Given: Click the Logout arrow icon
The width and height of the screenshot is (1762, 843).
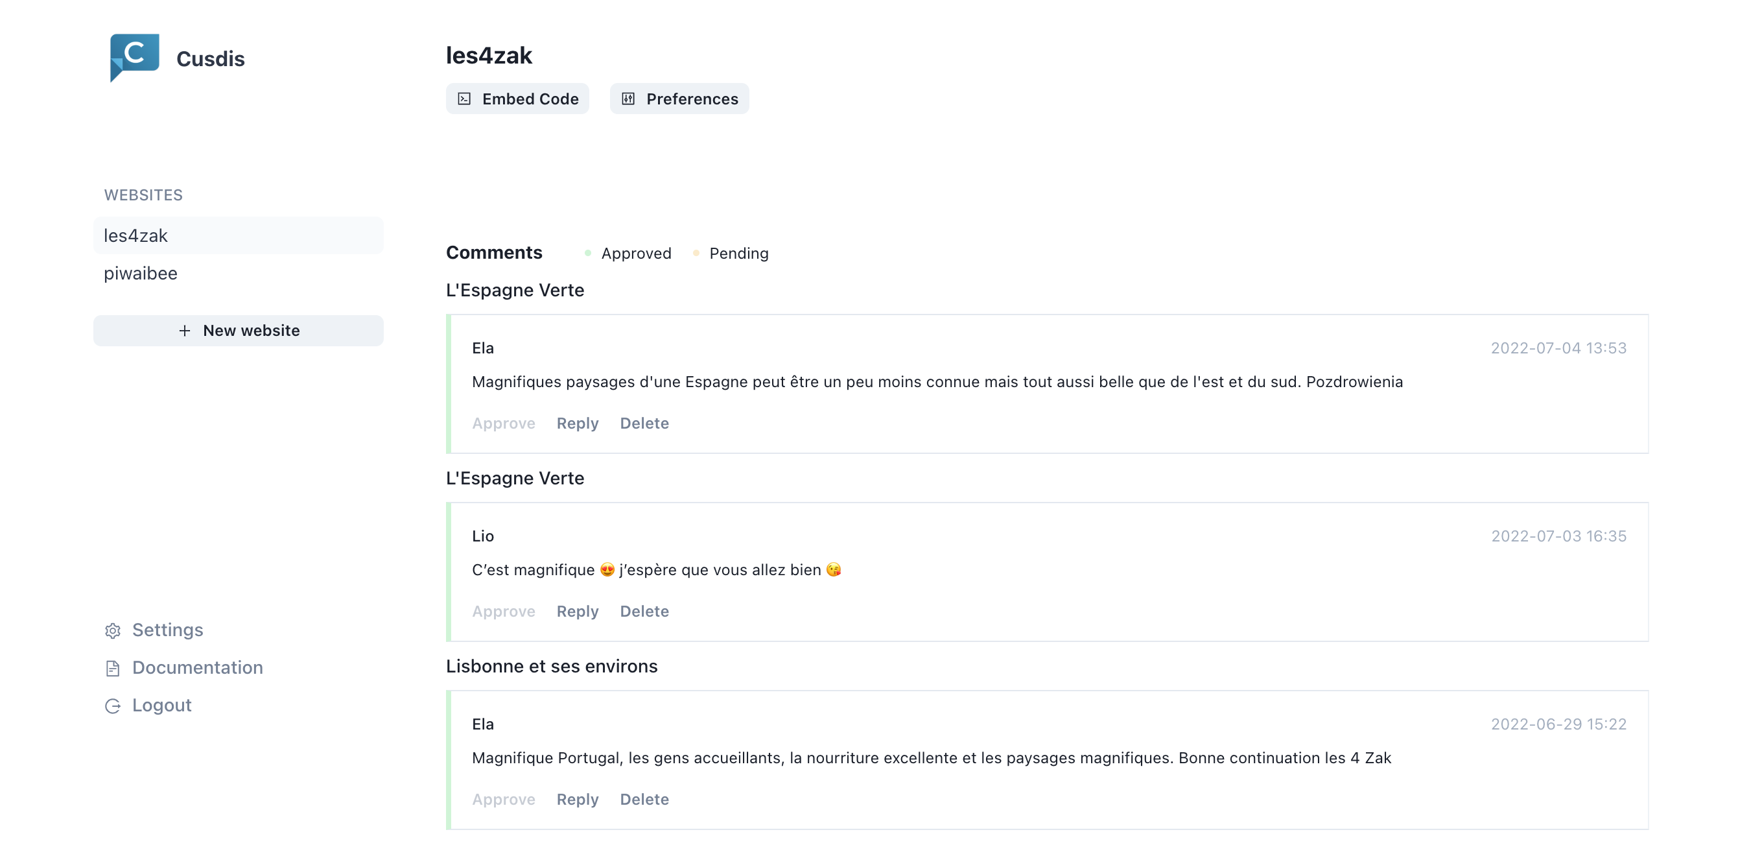Looking at the screenshot, I should coord(113,706).
